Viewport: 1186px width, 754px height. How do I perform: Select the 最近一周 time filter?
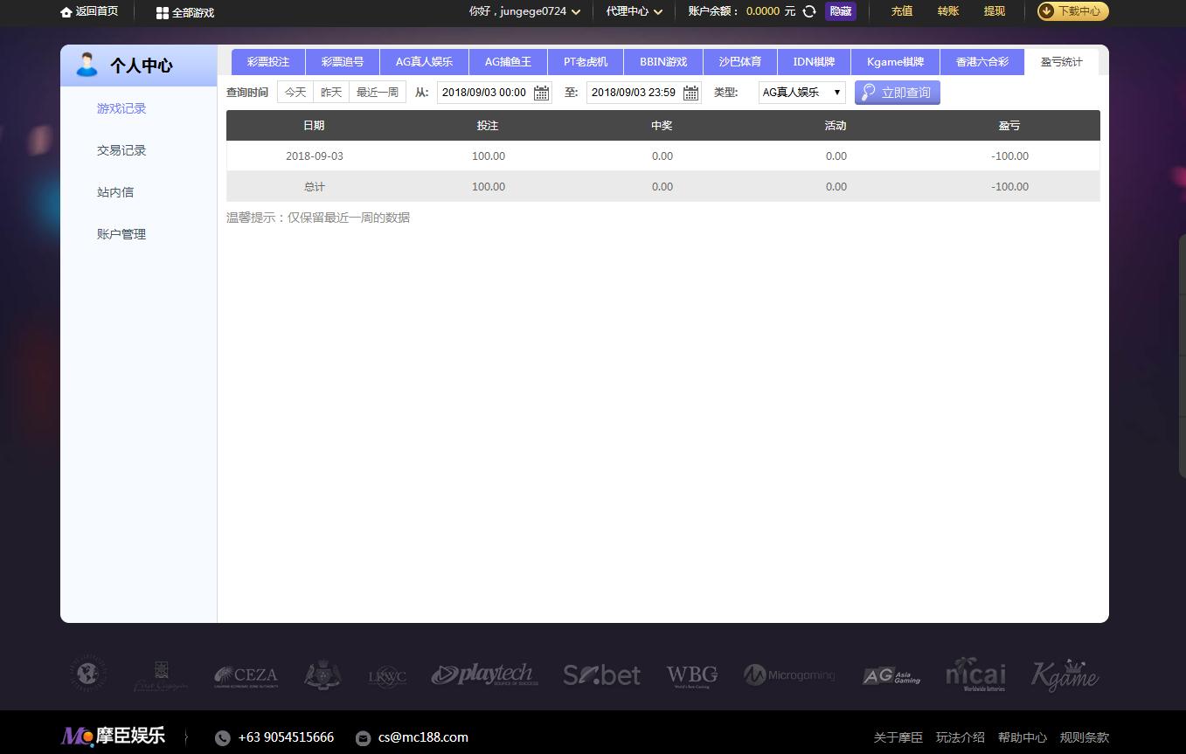click(x=377, y=91)
